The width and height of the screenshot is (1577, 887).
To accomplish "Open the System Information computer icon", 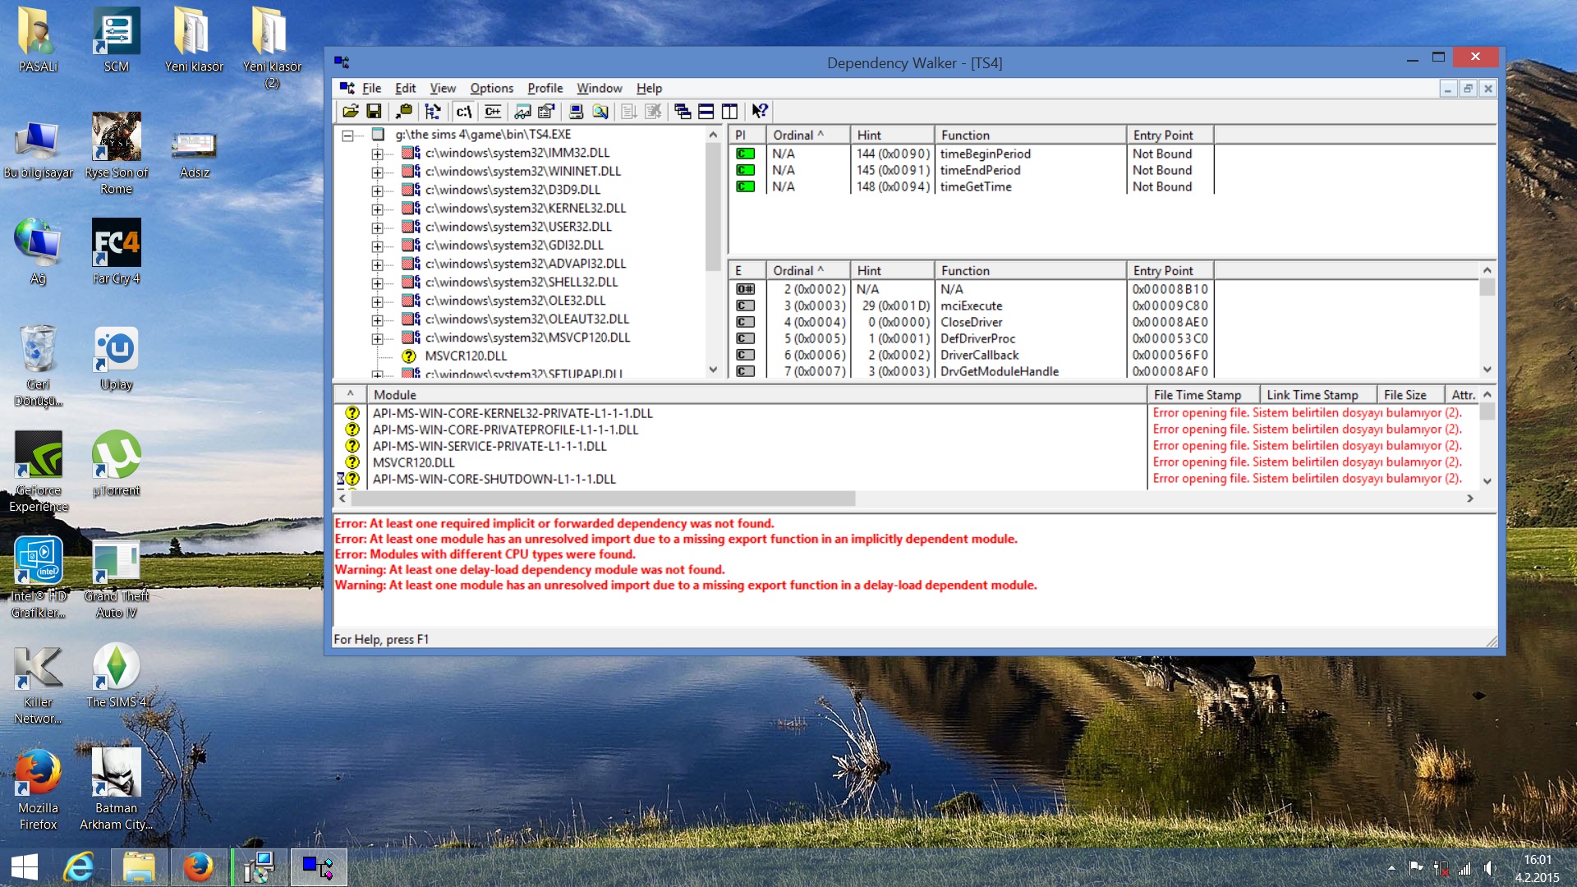I will coord(576,112).
